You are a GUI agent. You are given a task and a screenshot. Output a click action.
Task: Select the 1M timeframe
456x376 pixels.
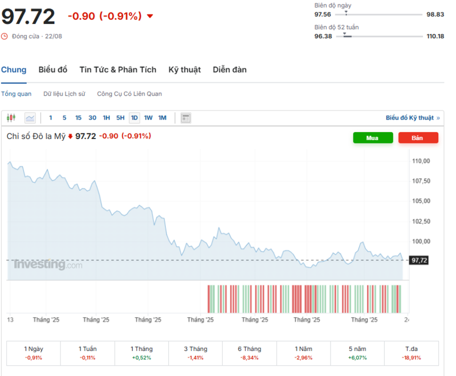(162, 117)
